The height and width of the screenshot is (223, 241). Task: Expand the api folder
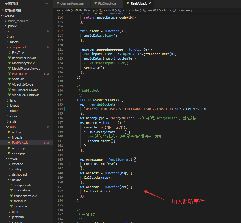(8, 37)
